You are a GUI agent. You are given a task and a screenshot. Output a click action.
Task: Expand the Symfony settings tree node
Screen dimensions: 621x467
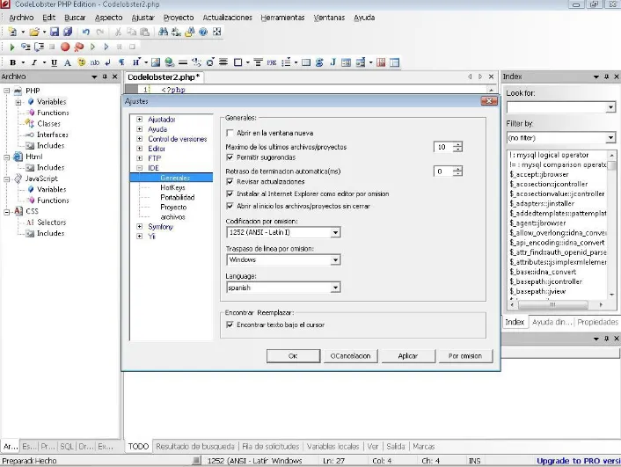coord(139,227)
